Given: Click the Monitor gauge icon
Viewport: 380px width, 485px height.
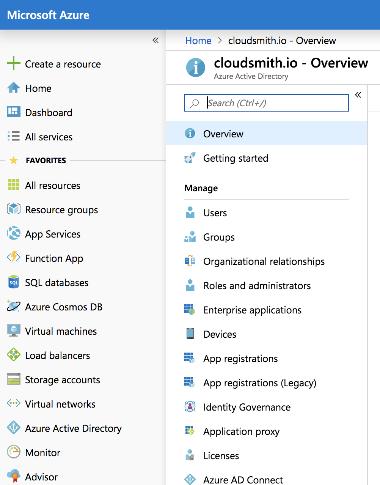Looking at the screenshot, I should pos(14,452).
